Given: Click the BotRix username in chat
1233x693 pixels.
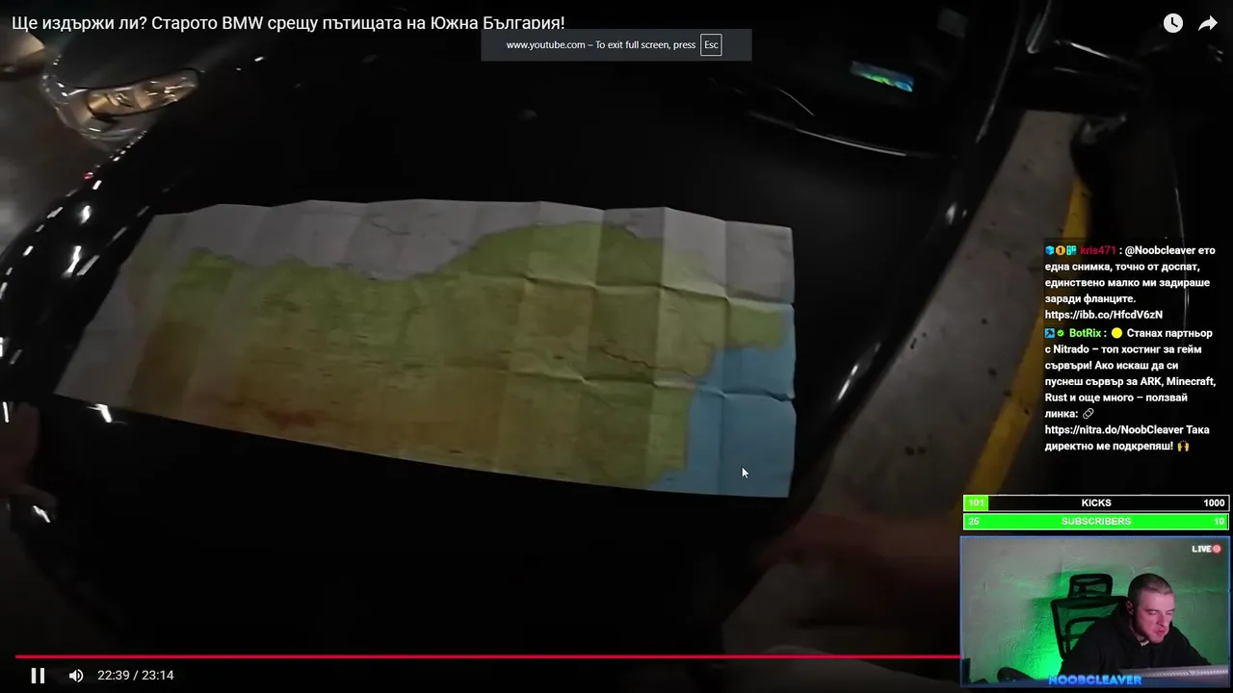Looking at the screenshot, I should coord(1086,333).
